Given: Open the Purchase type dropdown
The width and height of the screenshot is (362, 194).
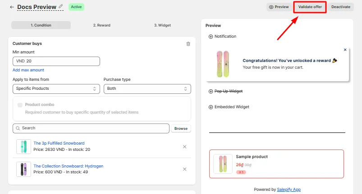Looking at the screenshot, I should coord(147,89).
